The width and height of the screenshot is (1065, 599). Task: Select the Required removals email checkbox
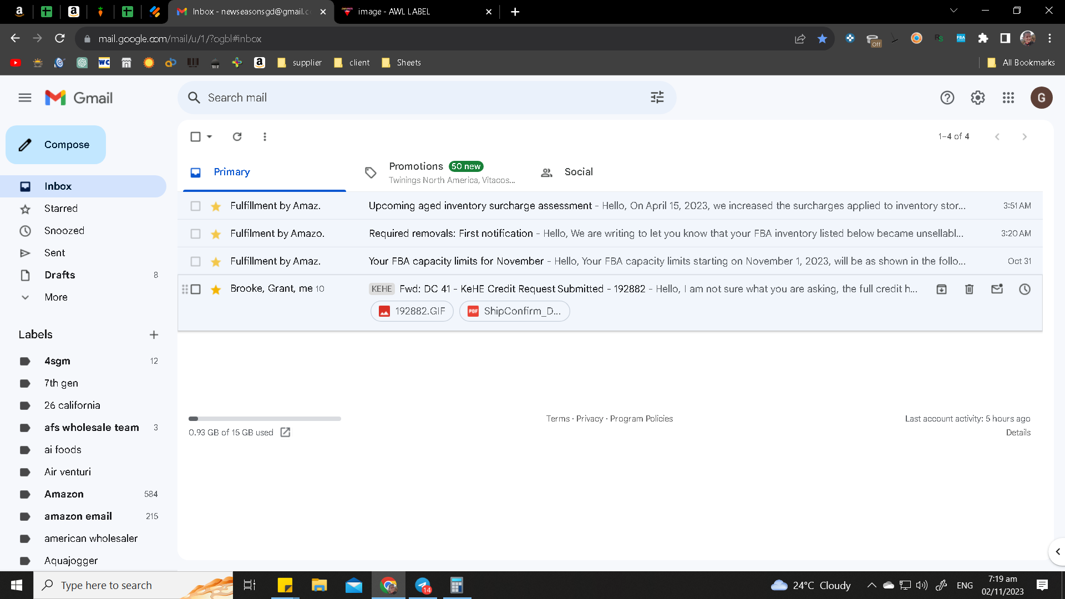click(195, 233)
